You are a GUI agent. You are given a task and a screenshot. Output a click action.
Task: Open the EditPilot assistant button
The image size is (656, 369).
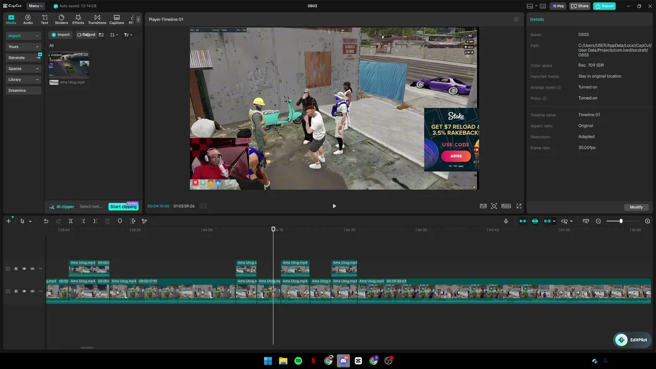click(x=633, y=340)
